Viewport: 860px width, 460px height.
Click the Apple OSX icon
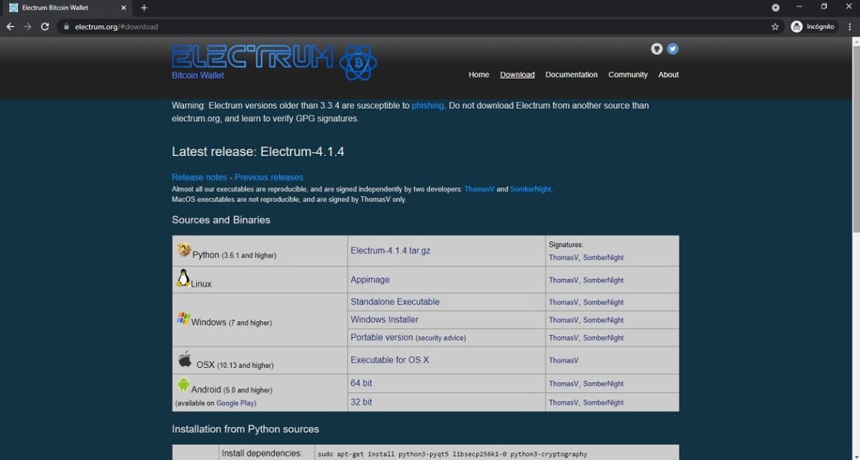(185, 358)
